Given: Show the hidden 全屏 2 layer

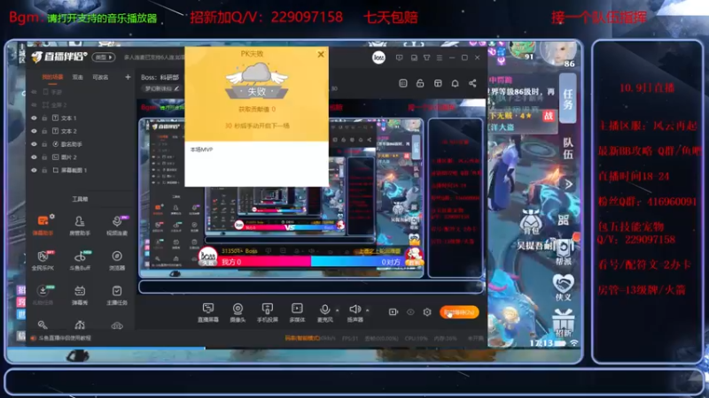Looking at the screenshot, I should (x=34, y=104).
